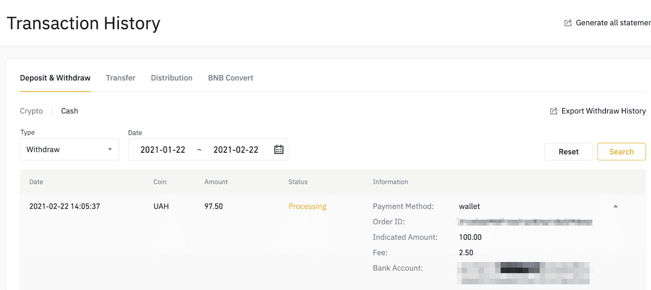This screenshot has height=290, width=651.
Task: Click the Processing status label
Action: pos(307,206)
